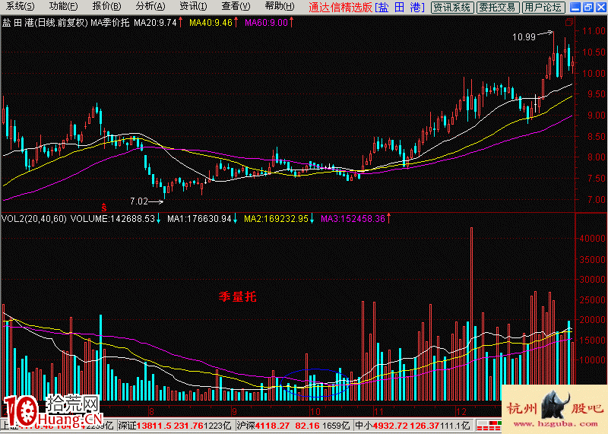Click the red chart-pane restore icon
Screen dimensions: 608x434
pos(568,23)
